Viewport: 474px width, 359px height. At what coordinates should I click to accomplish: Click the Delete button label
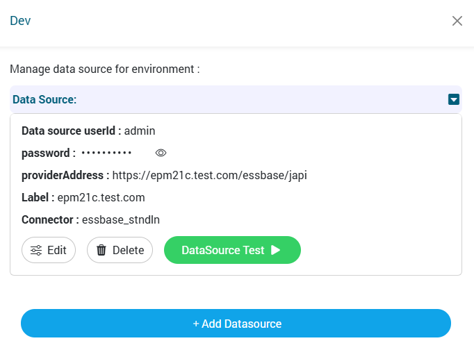tap(128, 251)
